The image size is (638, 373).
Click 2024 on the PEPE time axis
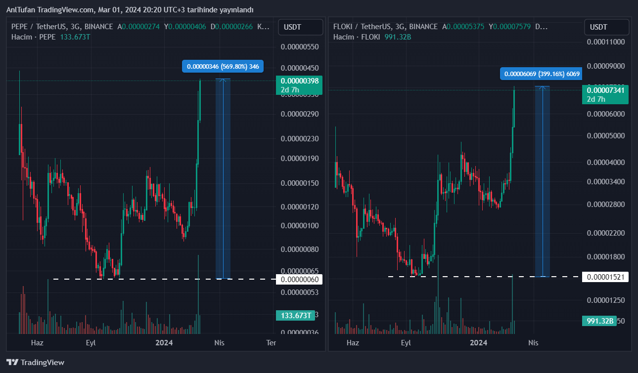click(164, 342)
